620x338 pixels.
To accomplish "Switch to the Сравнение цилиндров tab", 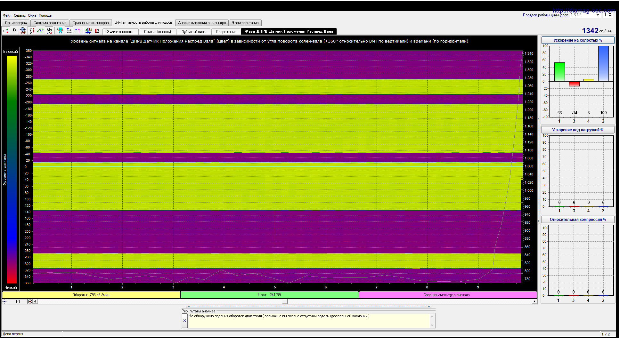I will pos(91,23).
